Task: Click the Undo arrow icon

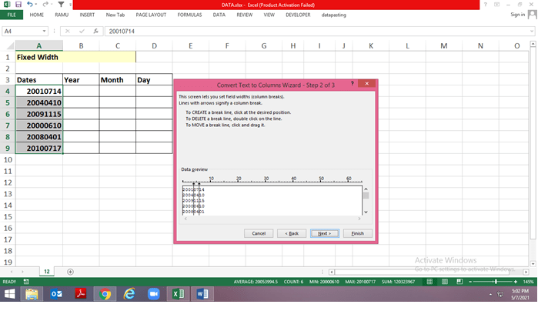Action: 30,5
